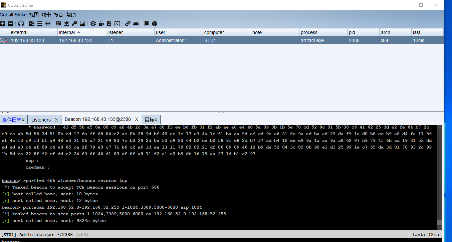452x242 pixels.
Task: Sort sessions by process column
Action: click(x=323, y=32)
